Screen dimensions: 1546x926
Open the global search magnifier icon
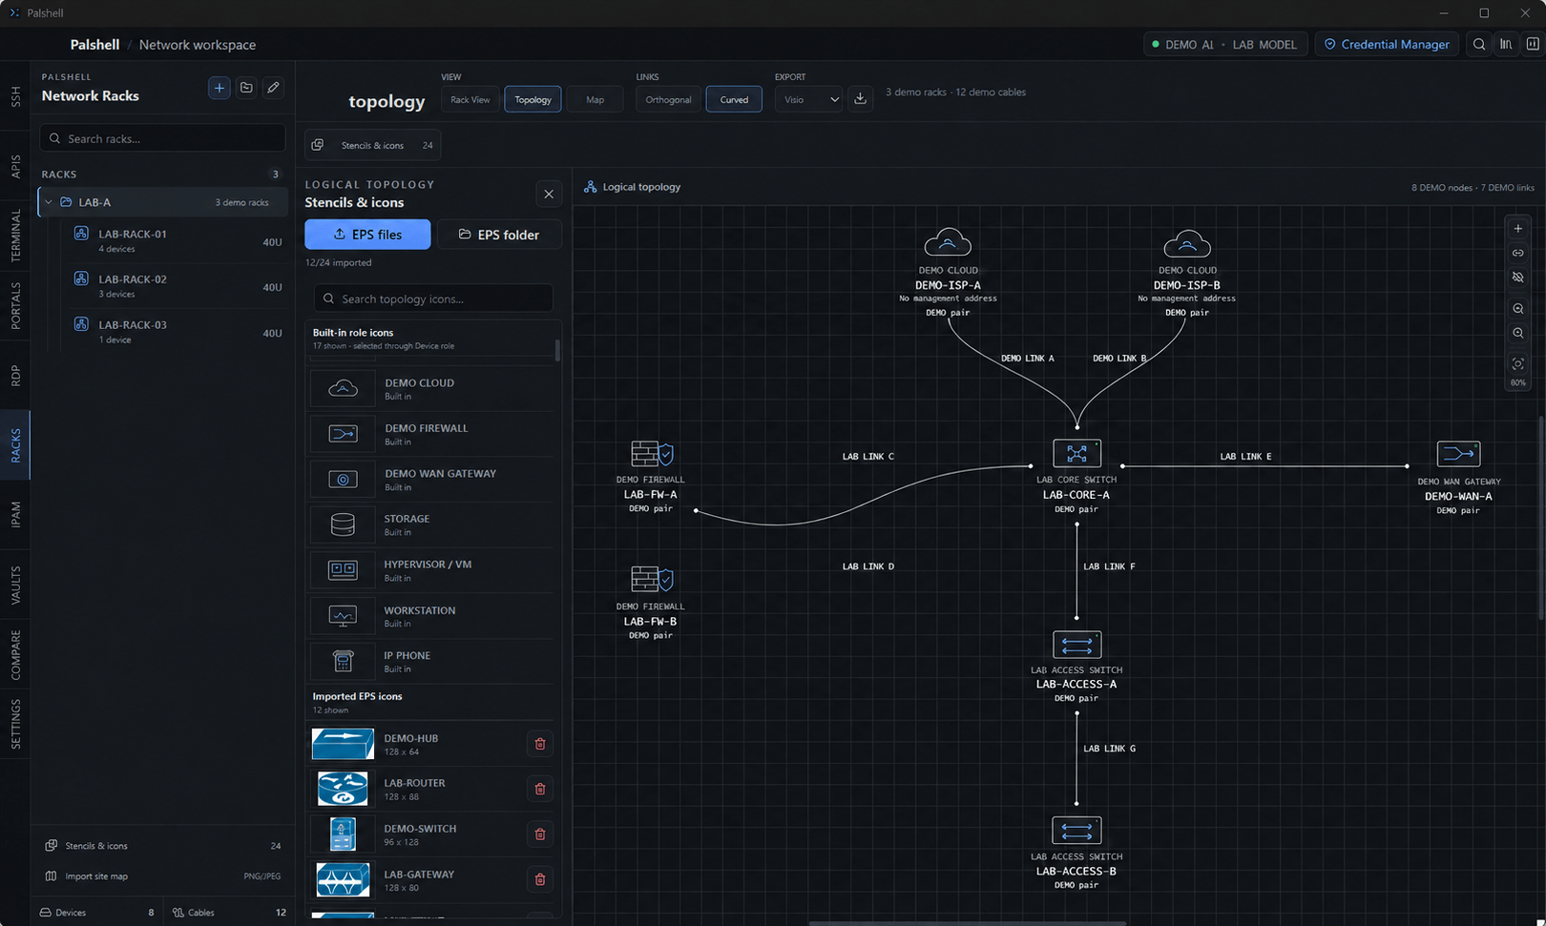(1479, 44)
